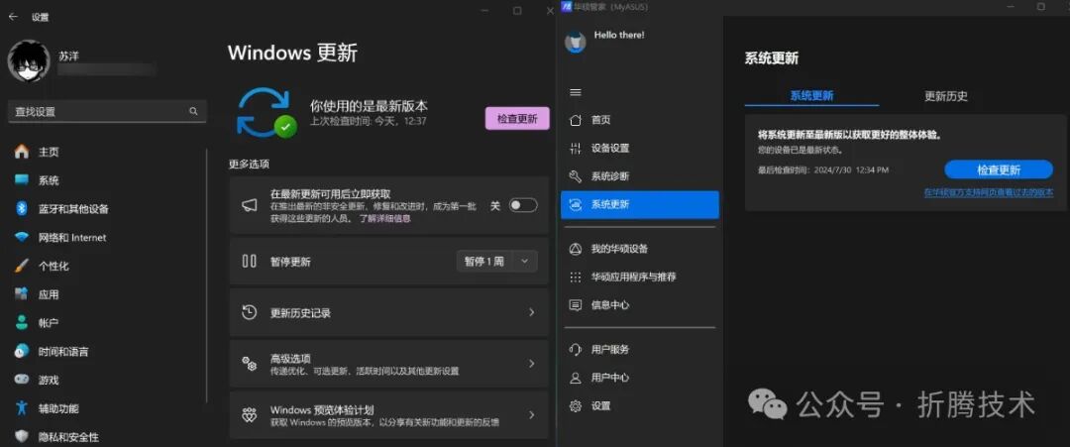Open the 帐户 person icon
Viewport: 1070px width, 447px height.
[x=22, y=322]
